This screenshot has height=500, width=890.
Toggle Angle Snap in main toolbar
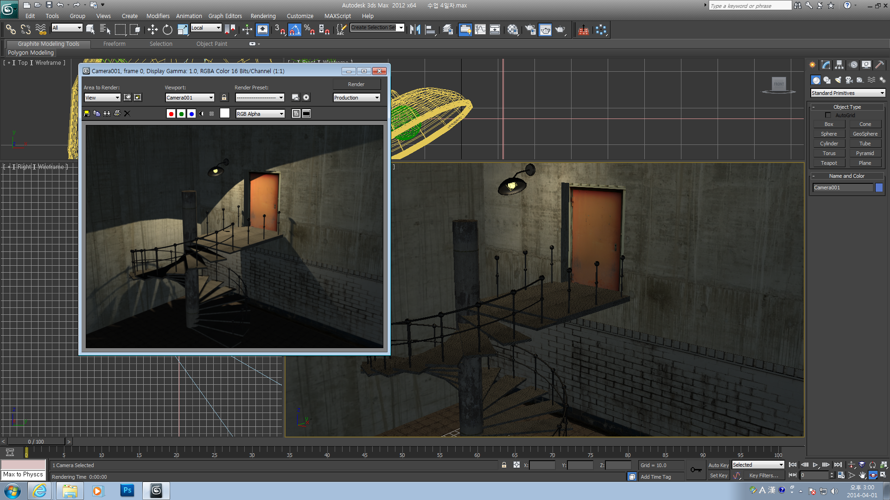coord(295,30)
